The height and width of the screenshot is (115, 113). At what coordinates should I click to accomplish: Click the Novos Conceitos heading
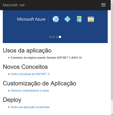point(25,67)
